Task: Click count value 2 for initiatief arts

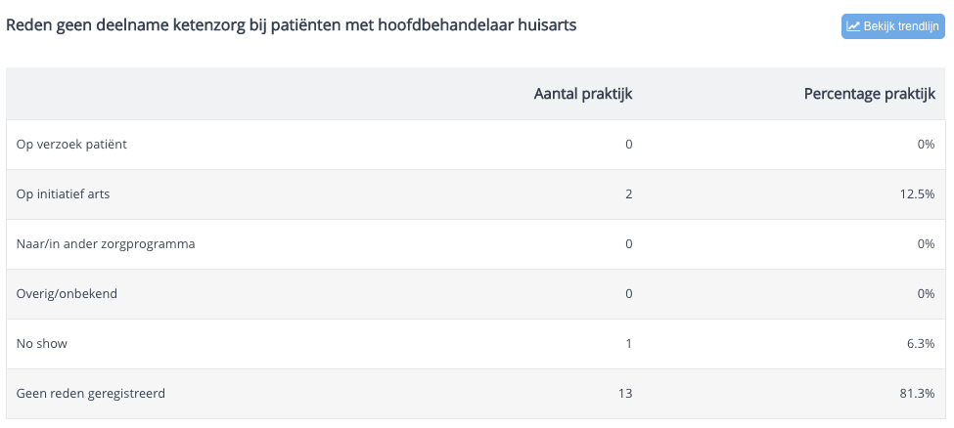Action: pos(629,194)
